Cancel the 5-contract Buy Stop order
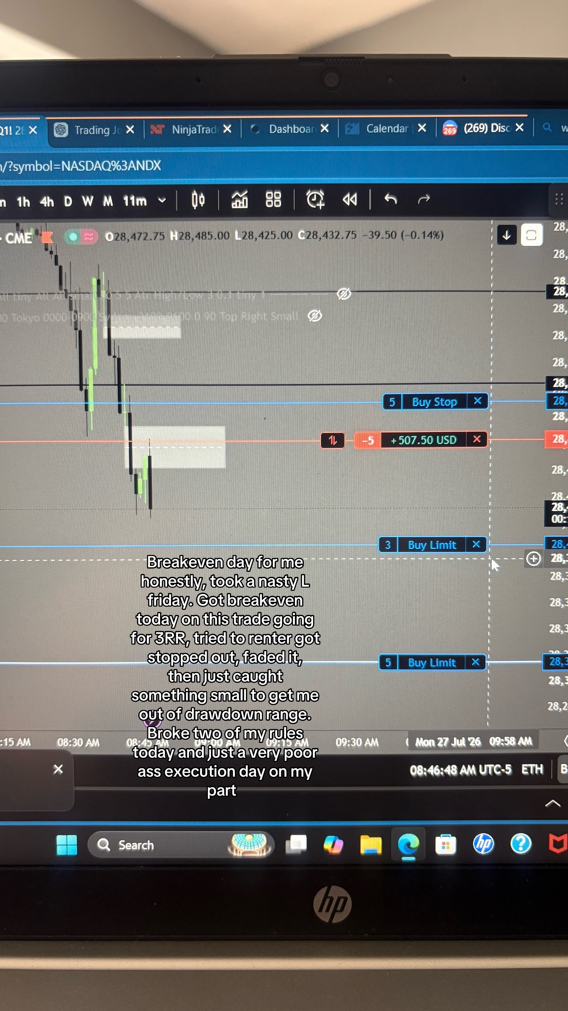Viewport: 568px width, 1011px height. (x=477, y=401)
